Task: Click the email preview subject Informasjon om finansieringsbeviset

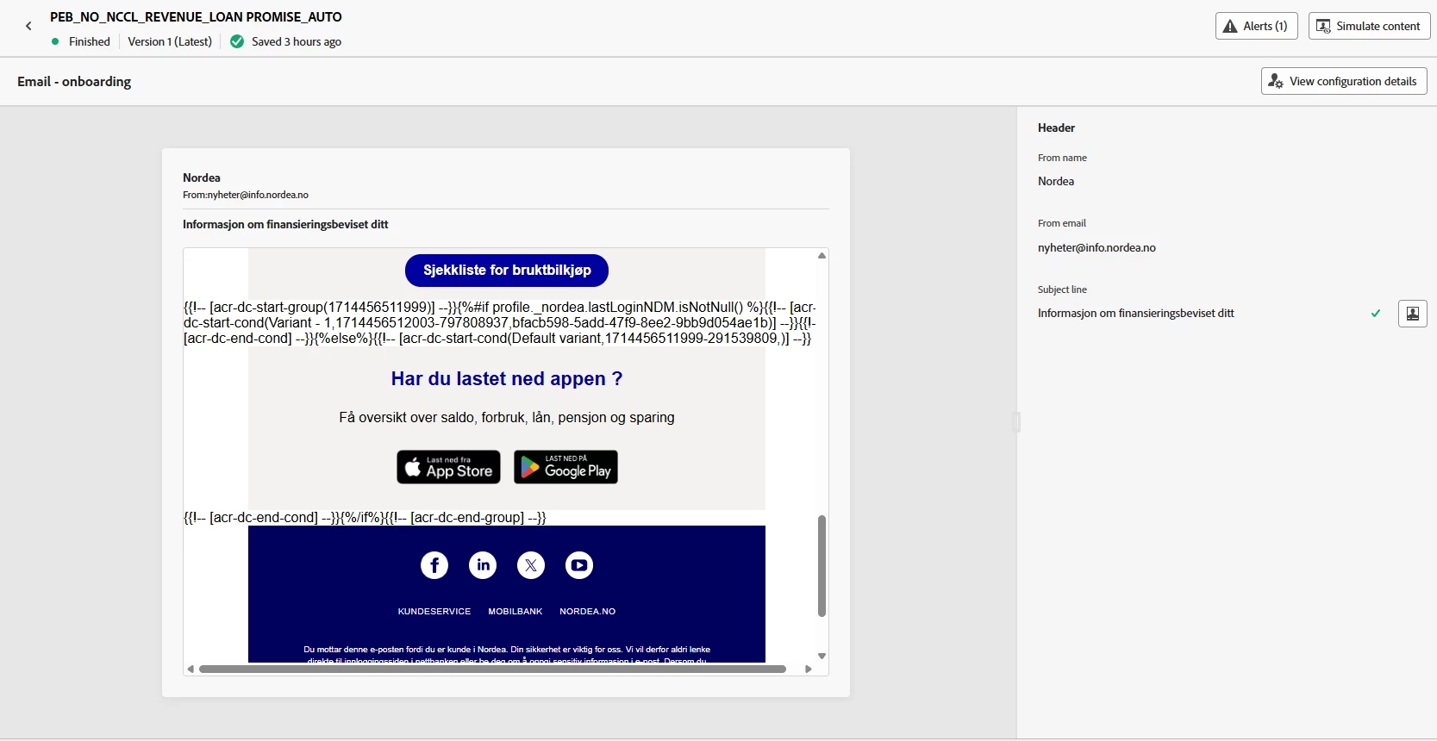Action: pyautogui.click(x=285, y=225)
